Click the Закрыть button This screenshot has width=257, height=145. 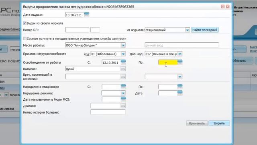tap(219, 123)
